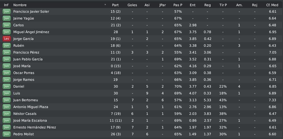Open the profile of Ernesto Hernández Pérez
Image resolution: width=283 pixels, height=139 pixels.
[x=35, y=127]
